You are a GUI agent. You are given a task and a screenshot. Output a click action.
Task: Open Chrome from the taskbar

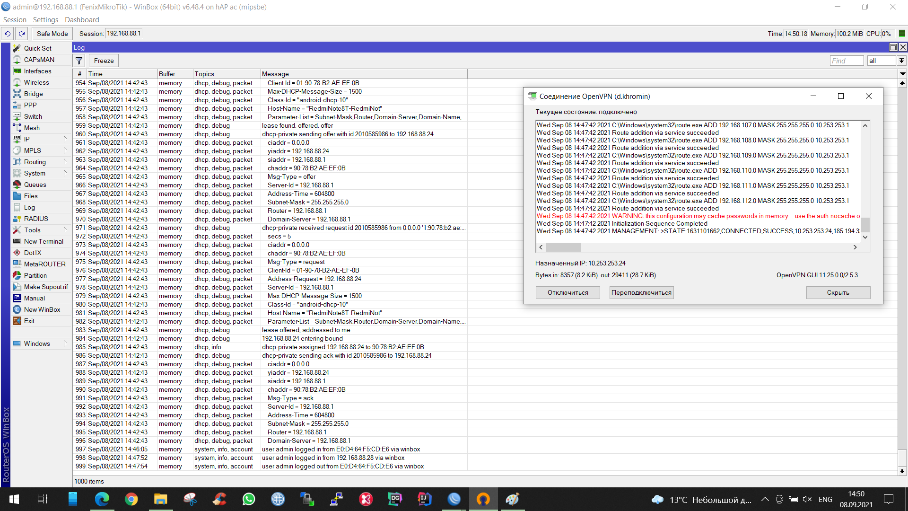131,499
